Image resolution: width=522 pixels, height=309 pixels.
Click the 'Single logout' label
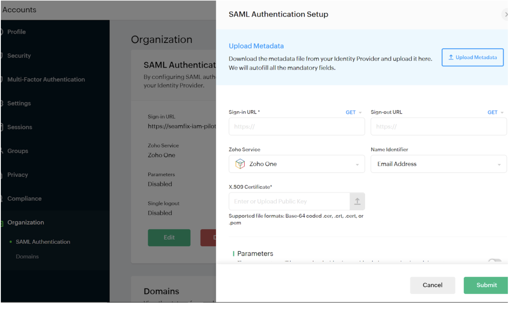tap(164, 203)
